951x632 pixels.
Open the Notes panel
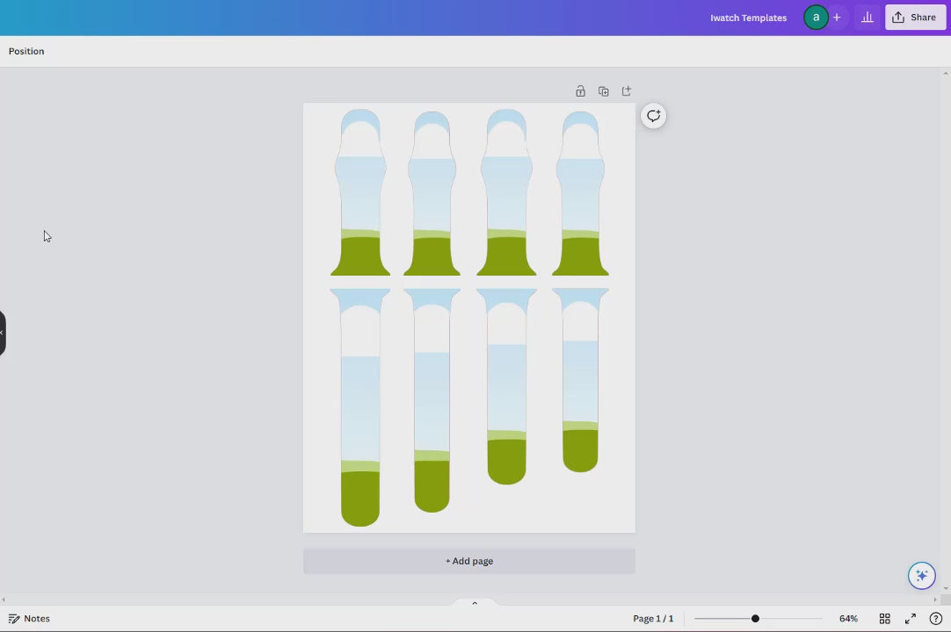(x=29, y=619)
